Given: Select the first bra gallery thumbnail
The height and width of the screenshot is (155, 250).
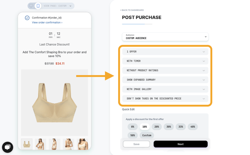Looking at the screenshot, I should click(x=27, y=144).
